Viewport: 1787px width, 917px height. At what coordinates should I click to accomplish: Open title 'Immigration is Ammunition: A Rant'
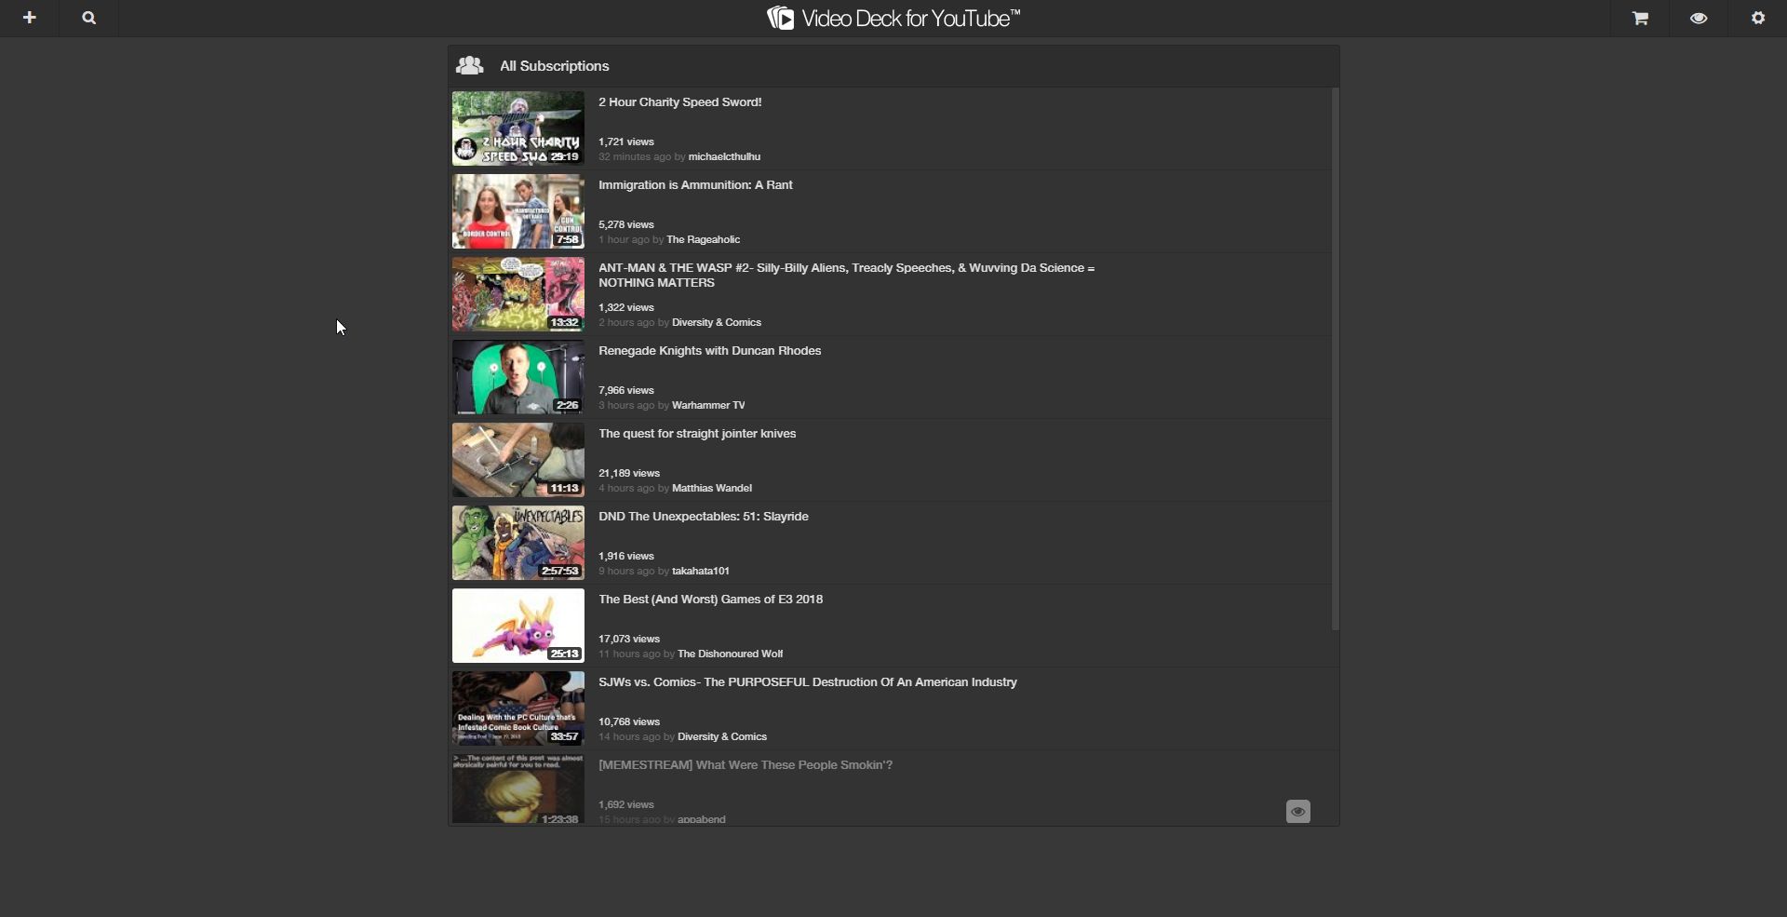(695, 185)
